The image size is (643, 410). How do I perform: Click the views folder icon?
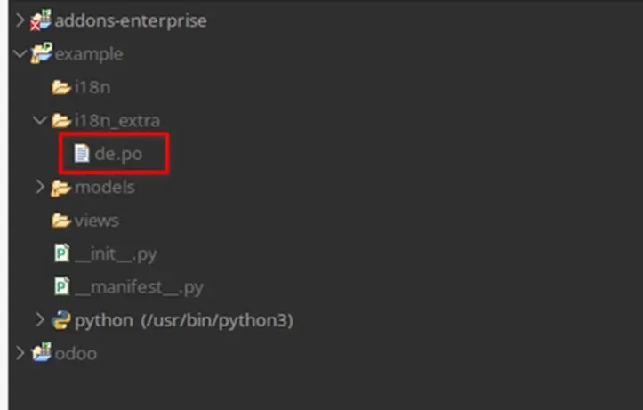(x=60, y=221)
